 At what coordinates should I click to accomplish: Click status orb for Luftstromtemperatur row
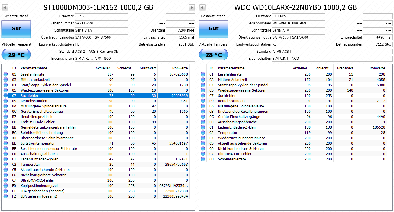(6, 143)
